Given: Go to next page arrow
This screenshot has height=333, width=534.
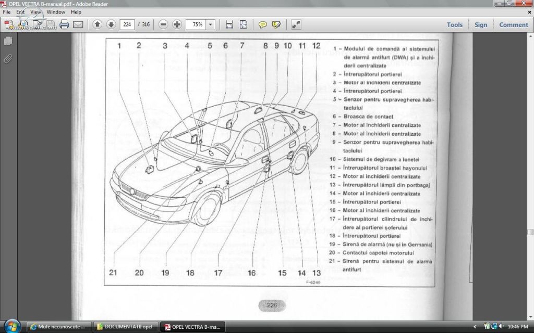Looking at the screenshot, I should pyautogui.click(x=112, y=24).
